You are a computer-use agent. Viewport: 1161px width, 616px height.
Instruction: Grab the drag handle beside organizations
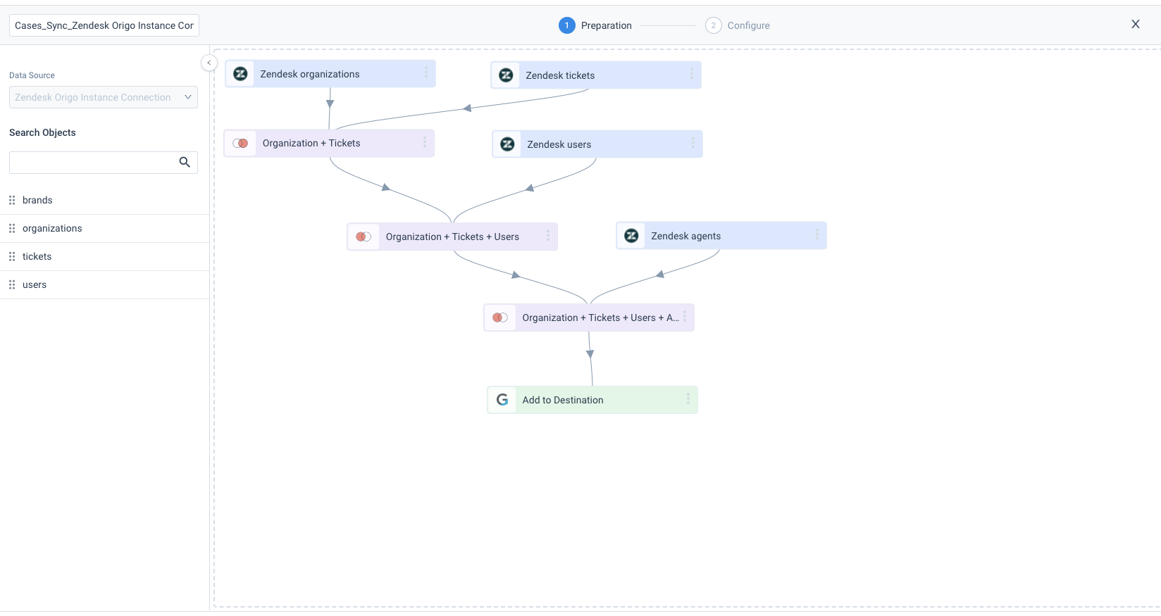[12, 228]
